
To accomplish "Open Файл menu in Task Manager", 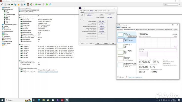I will 118,27.
